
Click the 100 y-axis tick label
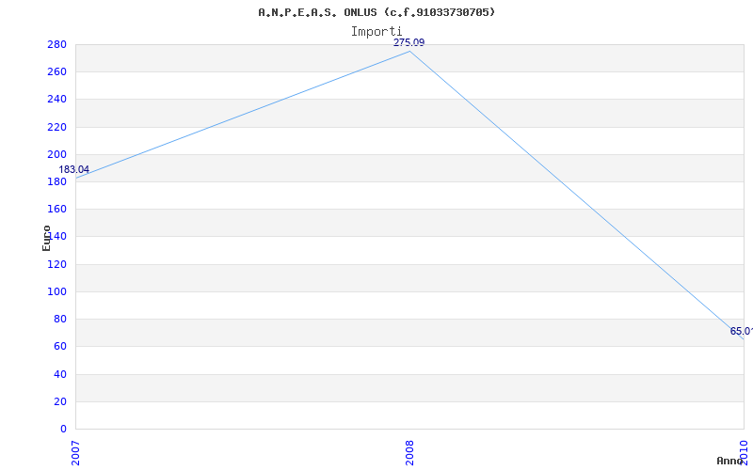click(56, 291)
